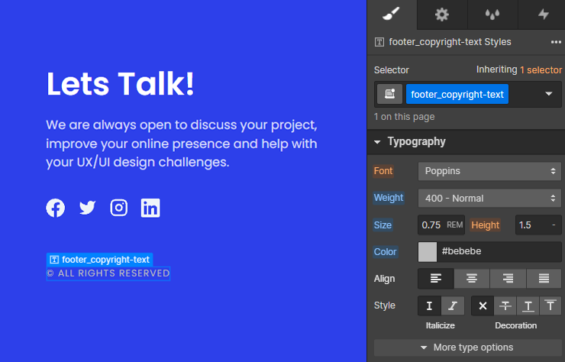Click the Twitter bird icon
565x362 pixels.
click(x=87, y=208)
